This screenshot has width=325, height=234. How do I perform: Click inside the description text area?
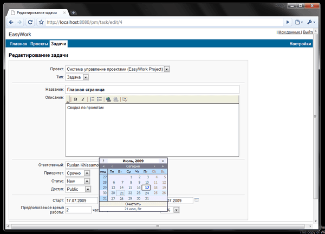(x=152, y=130)
